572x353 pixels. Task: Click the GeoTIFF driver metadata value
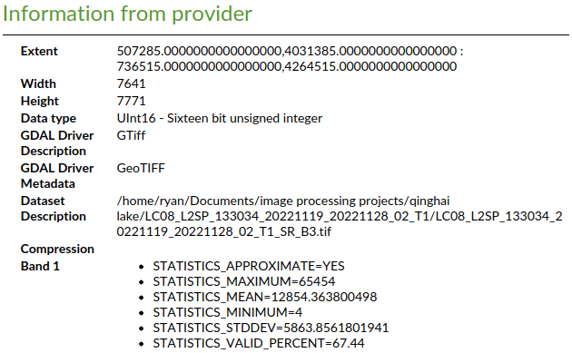point(141,168)
